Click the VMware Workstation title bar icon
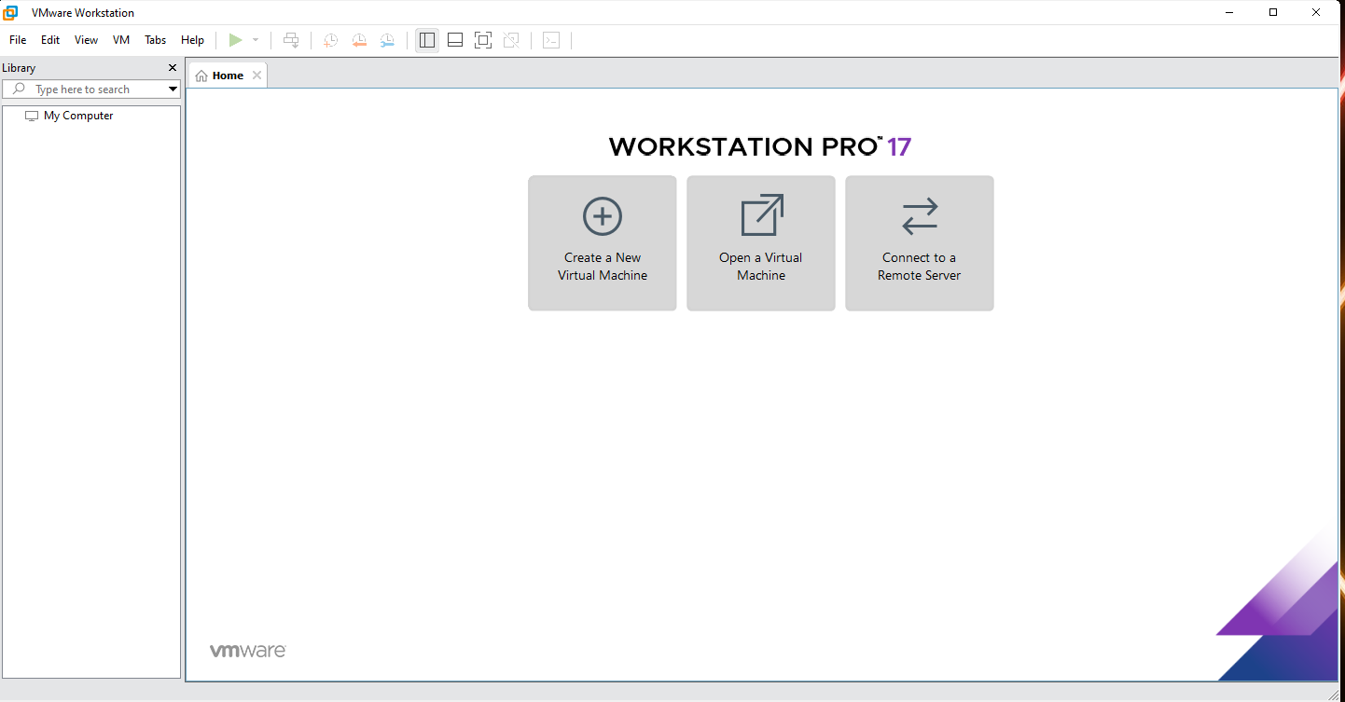 11,13
